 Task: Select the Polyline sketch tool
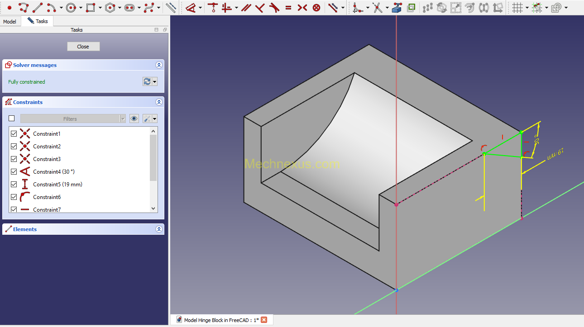coord(24,7)
